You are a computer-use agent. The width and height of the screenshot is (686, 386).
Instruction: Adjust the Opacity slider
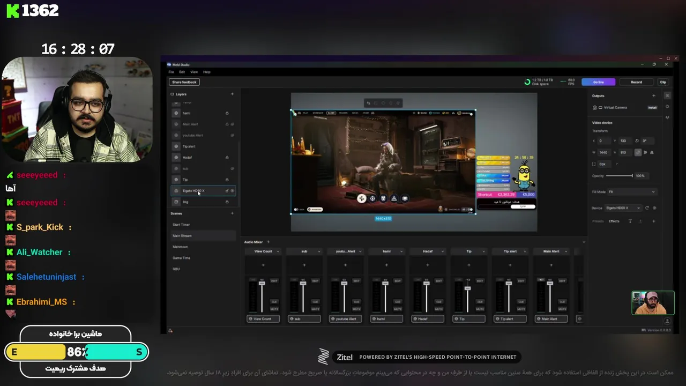pyautogui.click(x=620, y=176)
